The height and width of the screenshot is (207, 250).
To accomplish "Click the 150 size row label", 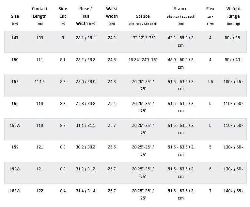I will point(15,60).
